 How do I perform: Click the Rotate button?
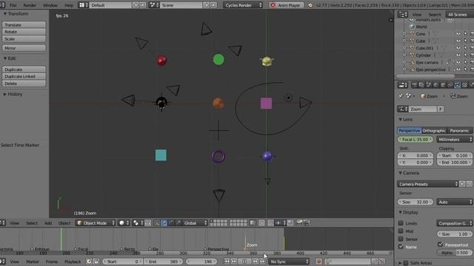[x=24, y=32]
